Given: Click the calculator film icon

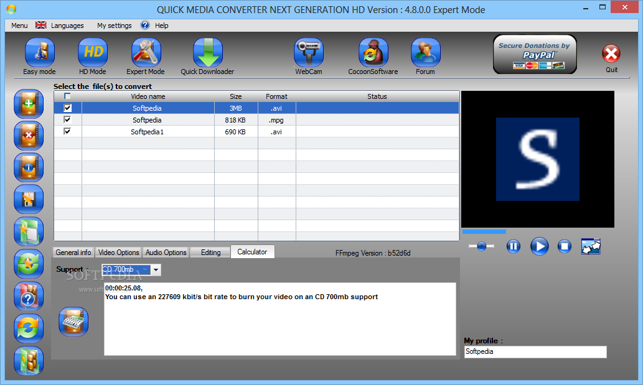Looking at the screenshot, I should point(73,322).
